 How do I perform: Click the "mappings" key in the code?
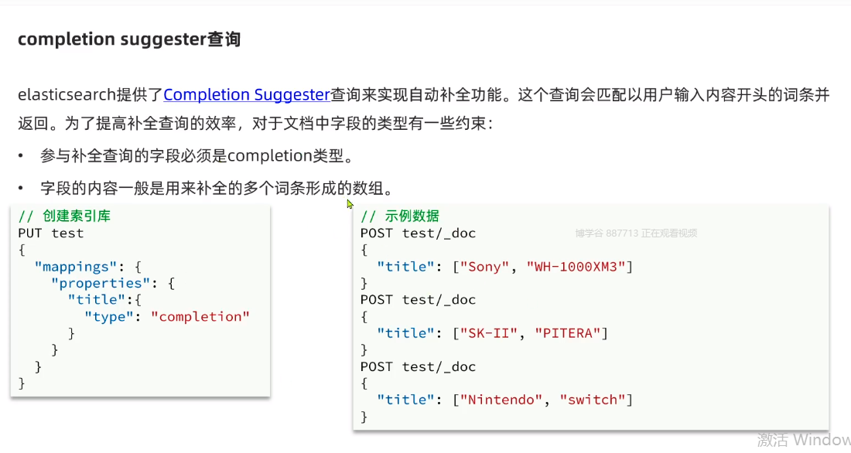point(75,267)
